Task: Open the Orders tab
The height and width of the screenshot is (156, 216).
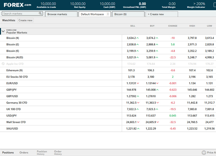Action: (x=24, y=153)
